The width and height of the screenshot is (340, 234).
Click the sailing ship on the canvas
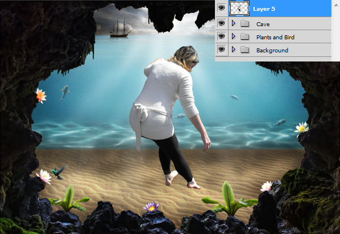pyautogui.click(x=121, y=28)
